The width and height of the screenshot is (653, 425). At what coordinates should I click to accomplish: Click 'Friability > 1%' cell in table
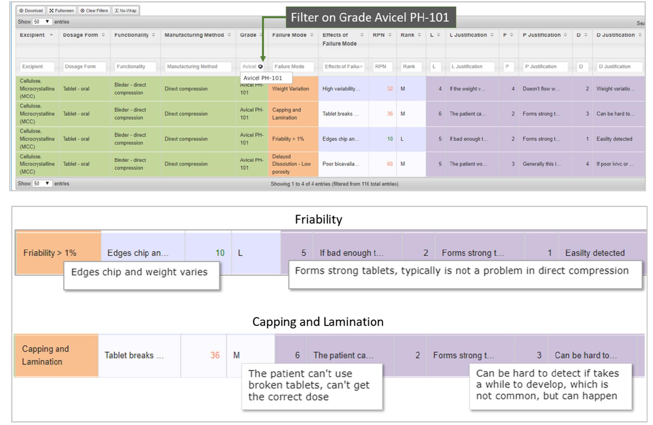pyautogui.click(x=293, y=139)
